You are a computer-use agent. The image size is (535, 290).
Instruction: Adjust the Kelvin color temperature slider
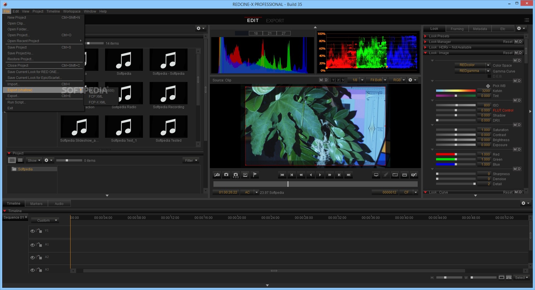click(x=456, y=91)
